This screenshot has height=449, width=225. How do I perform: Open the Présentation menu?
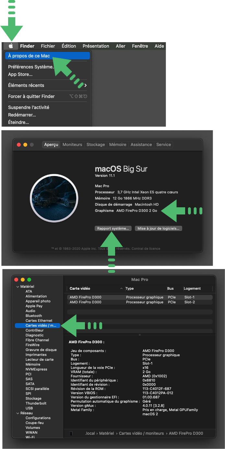coord(96,46)
